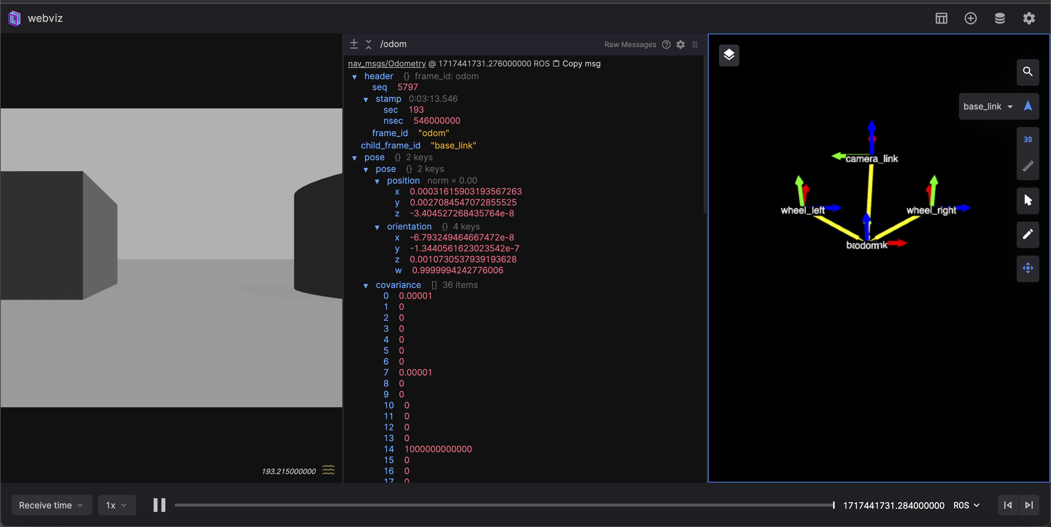Click the wheel_right label in 3D view

[x=931, y=210]
